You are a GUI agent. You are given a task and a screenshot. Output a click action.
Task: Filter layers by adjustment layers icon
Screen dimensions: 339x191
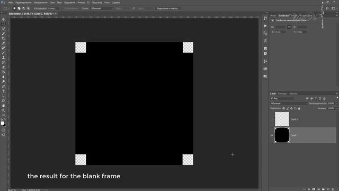[311, 99]
